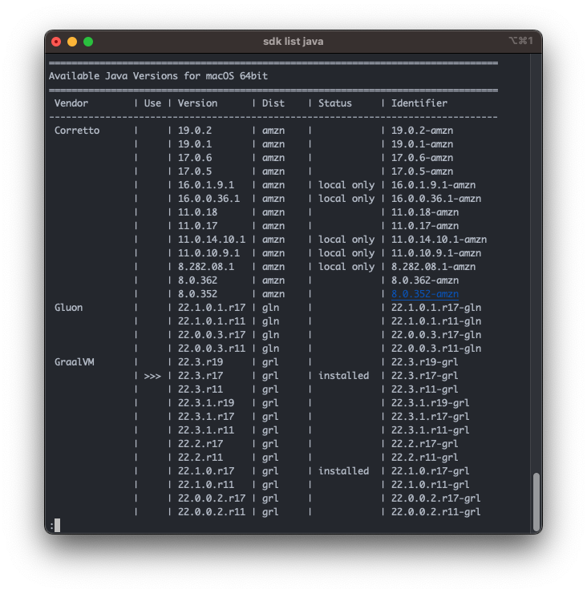This screenshot has width=587, height=593.
Task: Click identifier '22.3.r17-grl'
Action: (425, 376)
